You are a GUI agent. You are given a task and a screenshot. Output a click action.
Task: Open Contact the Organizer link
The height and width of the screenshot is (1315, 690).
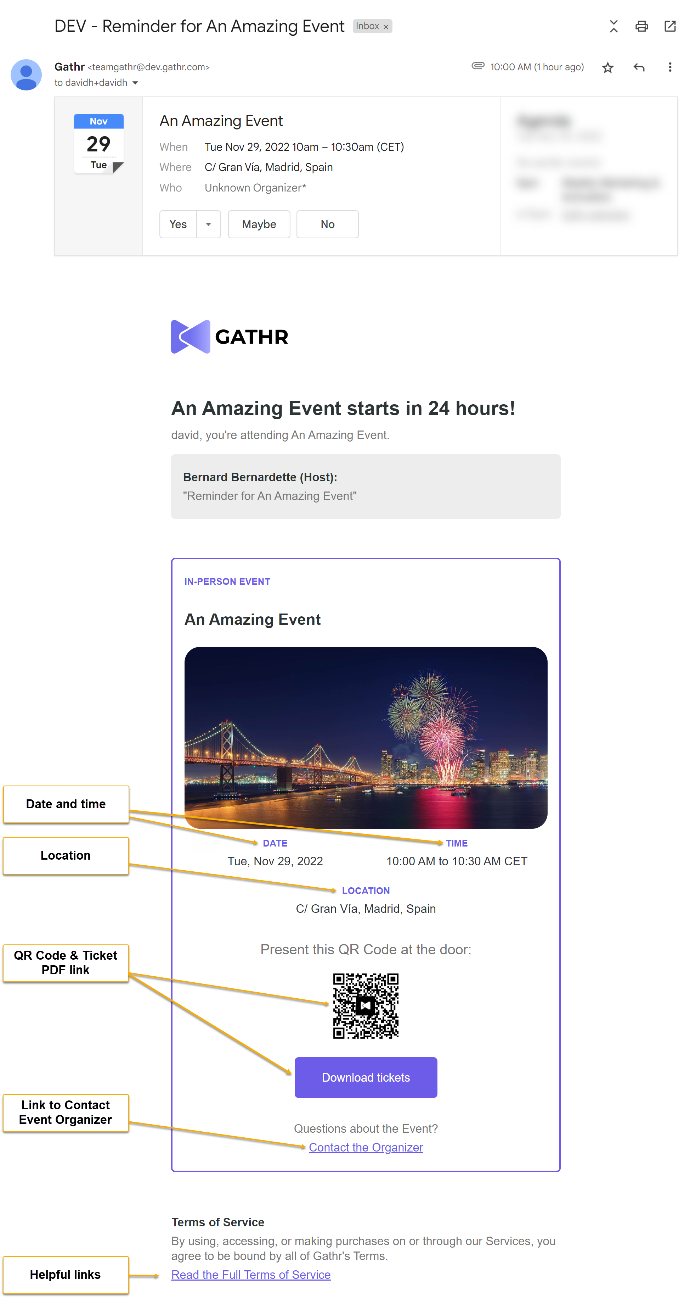pyautogui.click(x=366, y=1147)
